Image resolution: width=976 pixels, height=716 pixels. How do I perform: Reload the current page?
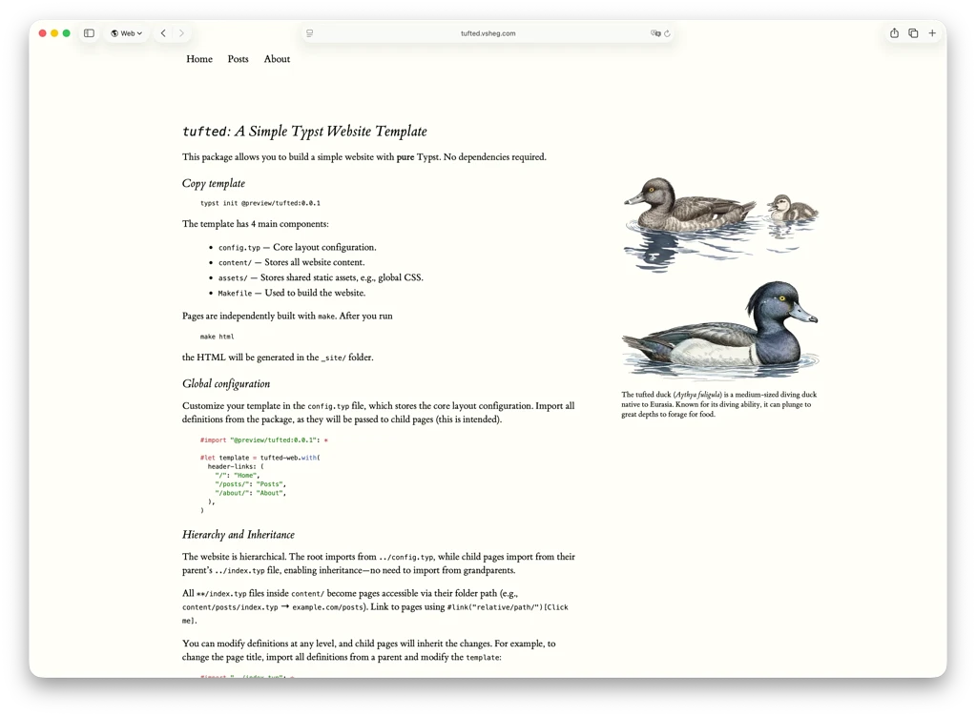(x=667, y=33)
